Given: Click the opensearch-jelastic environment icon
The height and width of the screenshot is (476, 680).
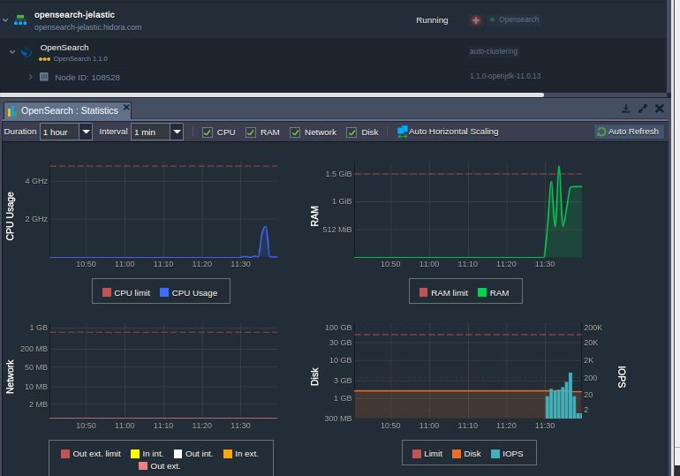Looking at the screenshot, I should click(20, 20).
